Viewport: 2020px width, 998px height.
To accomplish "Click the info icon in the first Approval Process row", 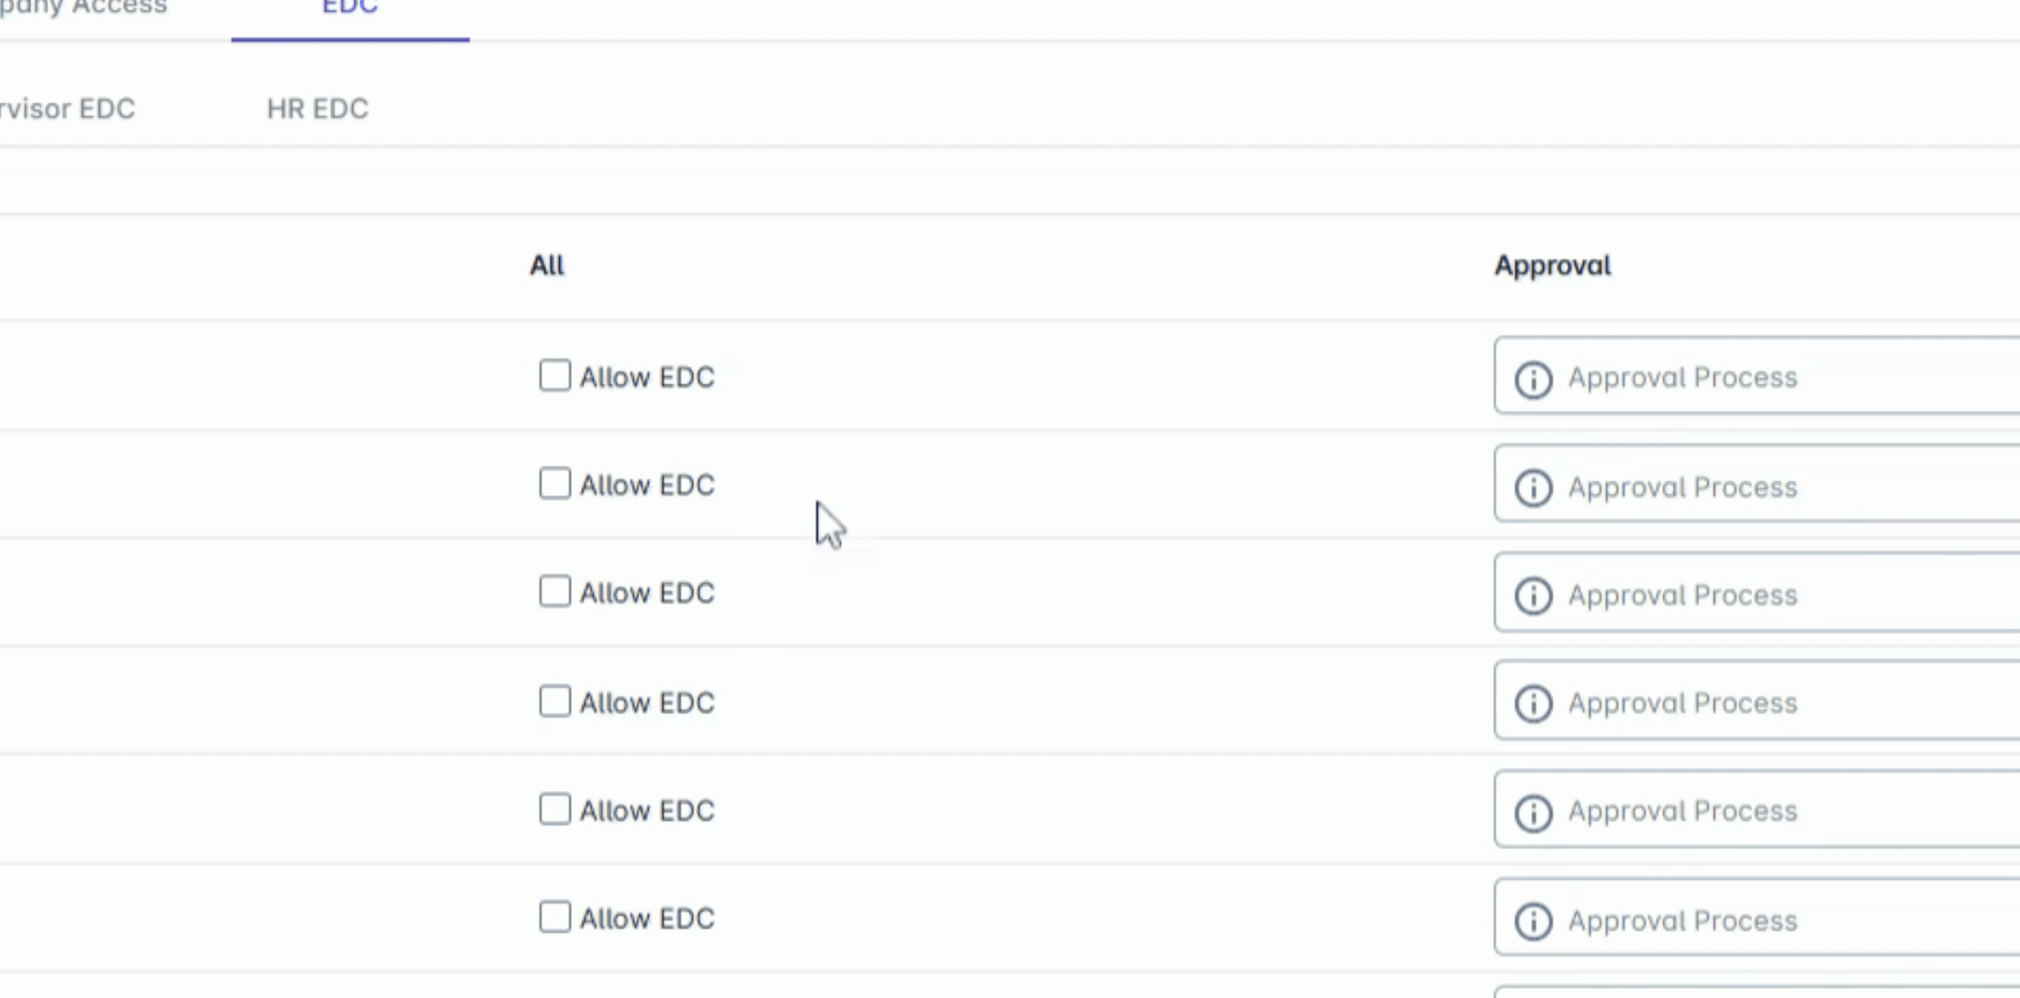I will coord(1533,379).
